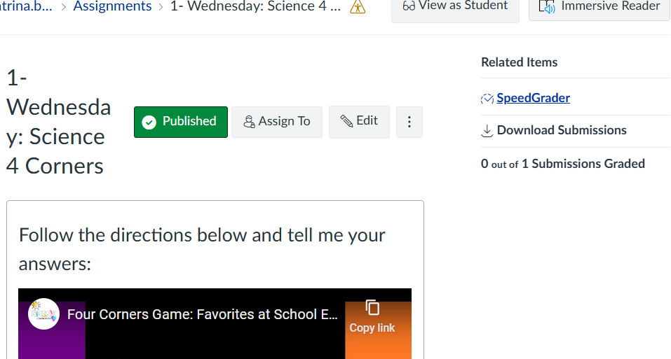The width and height of the screenshot is (671, 359).
Task: Open Immersive Reader via its speaker-book icon
Action: click(547, 7)
